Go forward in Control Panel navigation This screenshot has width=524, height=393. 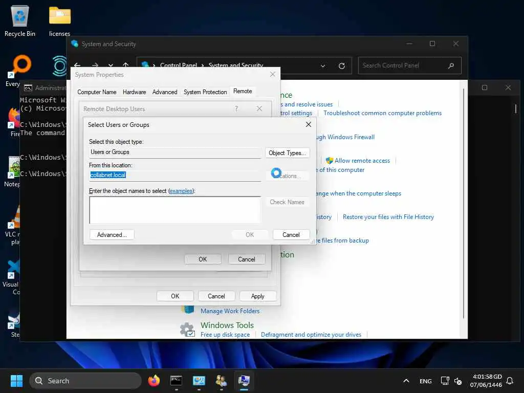95,65
